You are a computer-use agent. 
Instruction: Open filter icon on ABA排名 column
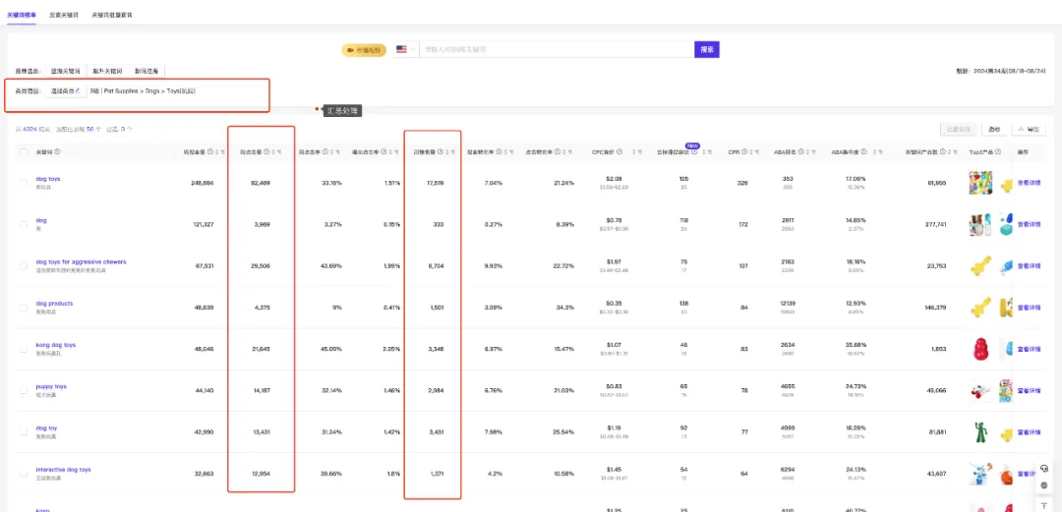point(814,151)
